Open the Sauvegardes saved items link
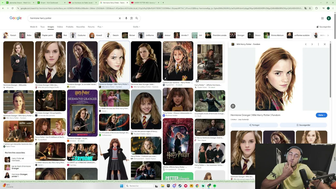 coord(324,27)
